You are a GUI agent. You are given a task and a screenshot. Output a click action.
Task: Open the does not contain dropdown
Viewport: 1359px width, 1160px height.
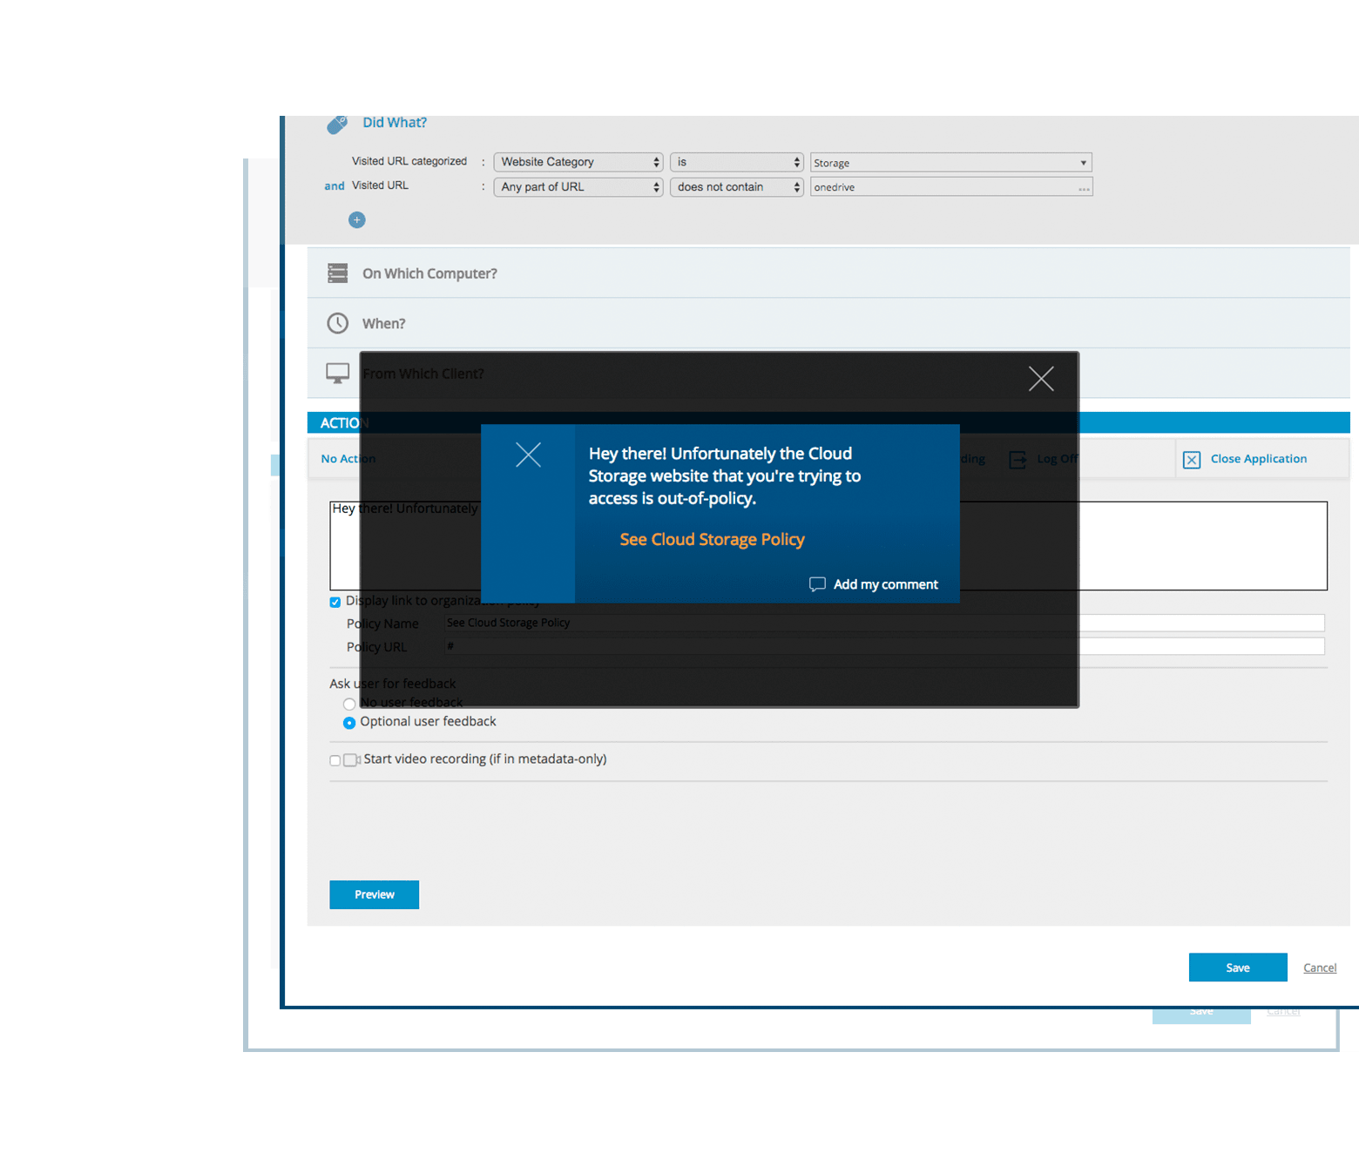736,186
